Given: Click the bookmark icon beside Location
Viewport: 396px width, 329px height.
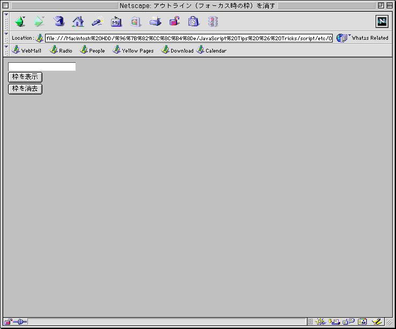Looking at the screenshot, I should pyautogui.click(x=39, y=38).
